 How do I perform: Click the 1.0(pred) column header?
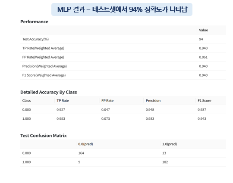coord(170,144)
